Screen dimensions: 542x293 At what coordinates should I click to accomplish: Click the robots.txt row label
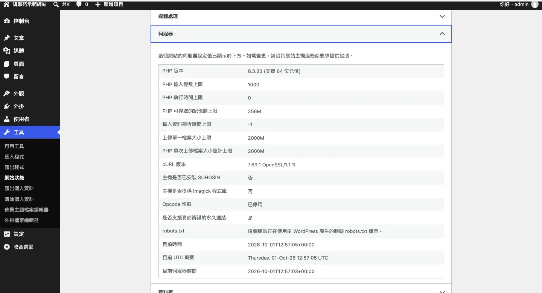pos(174,231)
